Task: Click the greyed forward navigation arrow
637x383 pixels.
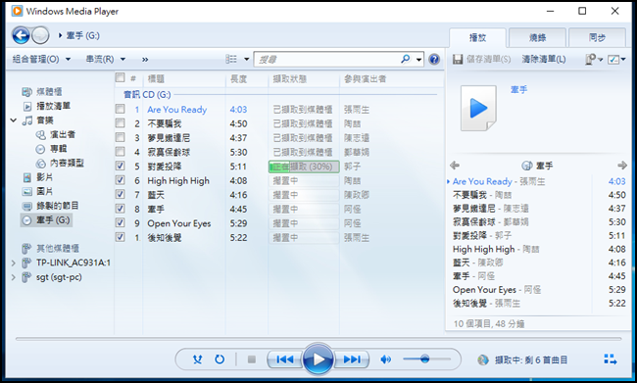Action: 40,35
